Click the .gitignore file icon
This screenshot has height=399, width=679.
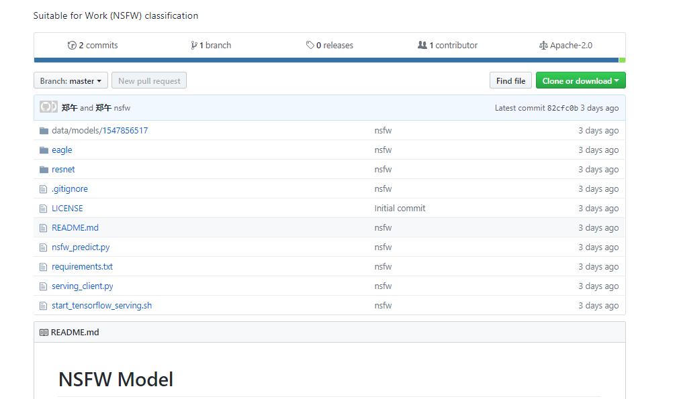43,189
